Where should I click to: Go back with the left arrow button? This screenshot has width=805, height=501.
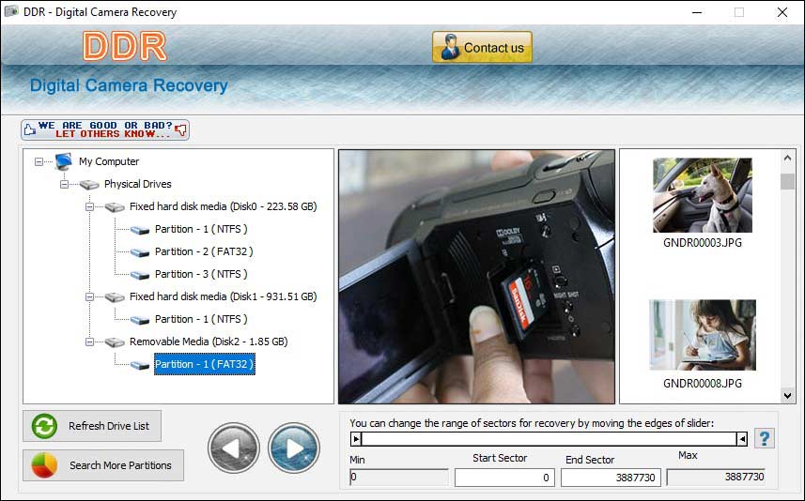point(234,448)
